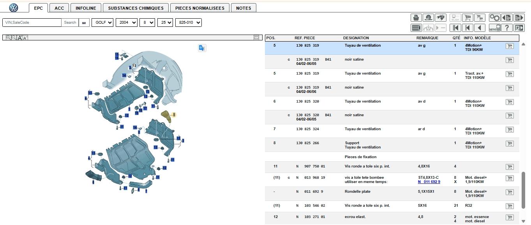This screenshot has height=225, width=531.
Task: Open the 825-010 illustration dropdown
Action: coord(189,23)
